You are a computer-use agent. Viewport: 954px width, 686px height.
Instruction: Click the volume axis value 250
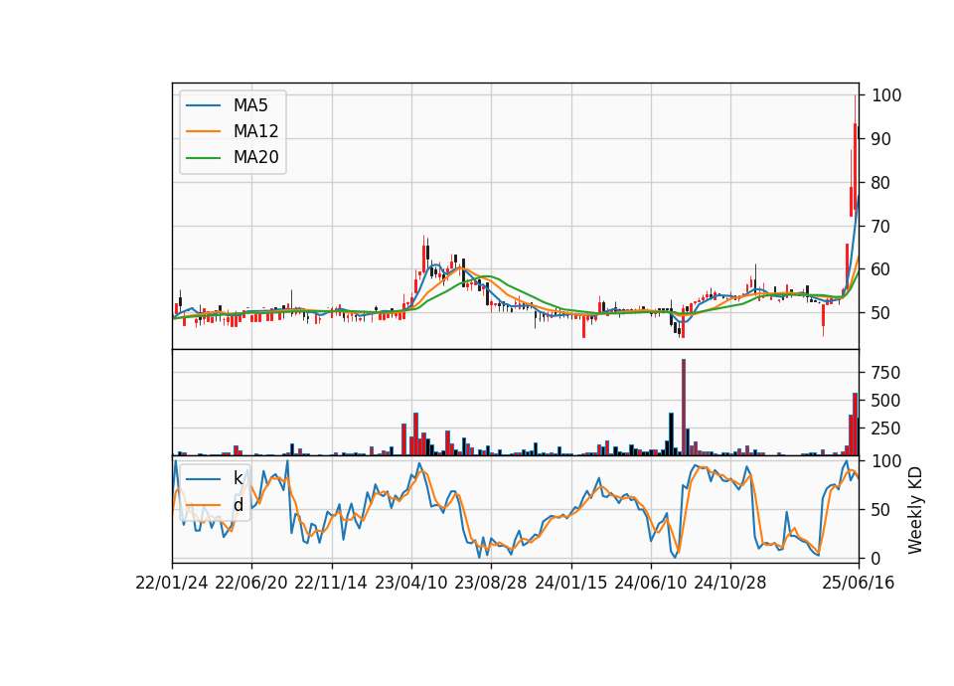coord(885,429)
